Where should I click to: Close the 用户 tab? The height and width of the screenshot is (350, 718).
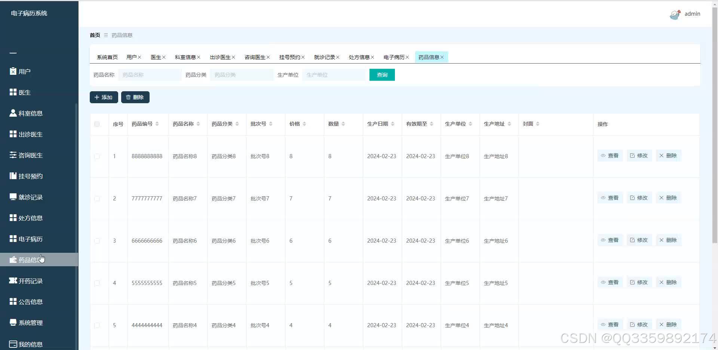tap(139, 57)
